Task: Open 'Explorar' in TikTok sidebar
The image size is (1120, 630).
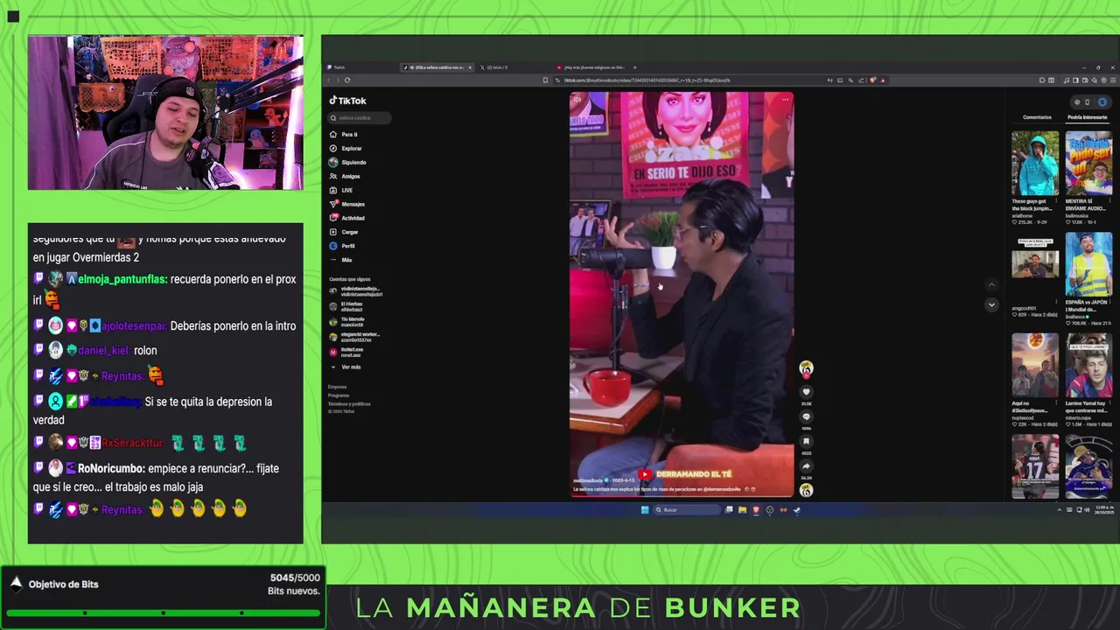Action: [x=345, y=149]
